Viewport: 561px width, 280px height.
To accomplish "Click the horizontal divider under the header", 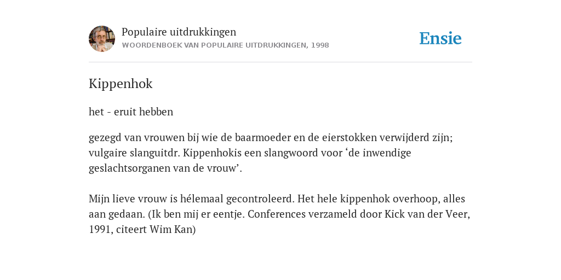I will tap(280, 62).
